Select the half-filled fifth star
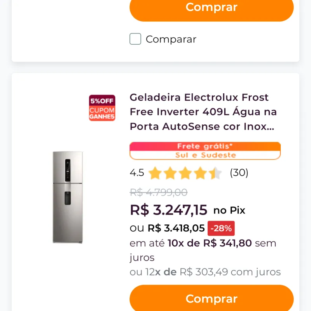 pyautogui.click(x=215, y=173)
